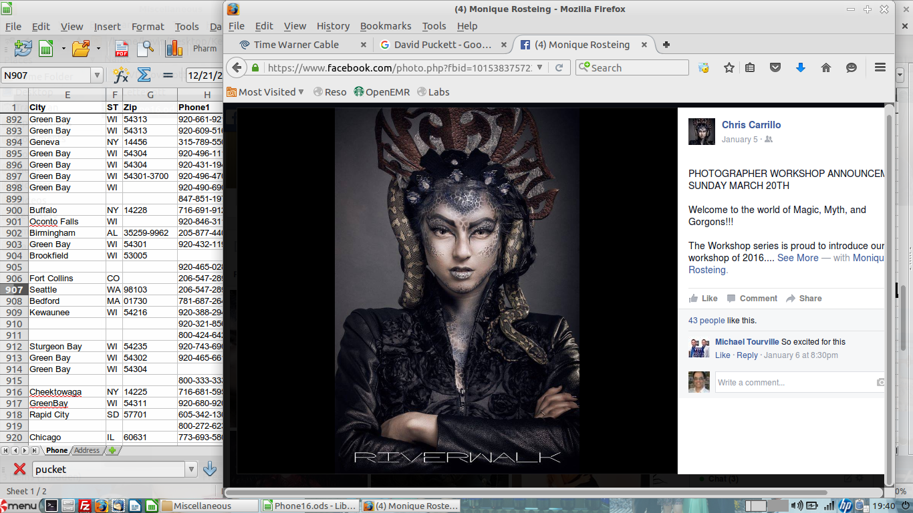This screenshot has height=513, width=913.
Task: Close the Monique Rosteing Facebook tab
Action: [644, 45]
